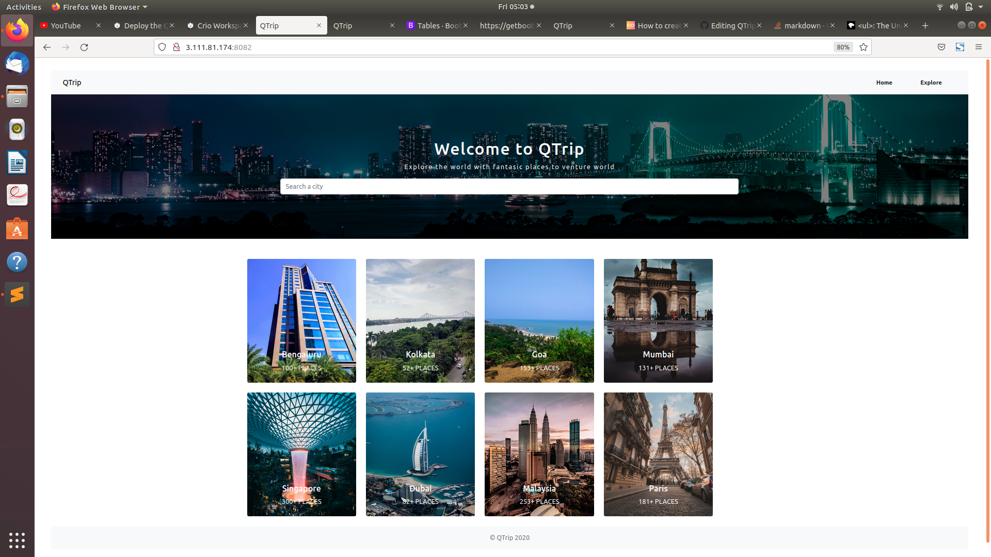Viewport: 991px width, 557px height.
Task: Click the volume indicator in the top bar
Action: pos(954,7)
